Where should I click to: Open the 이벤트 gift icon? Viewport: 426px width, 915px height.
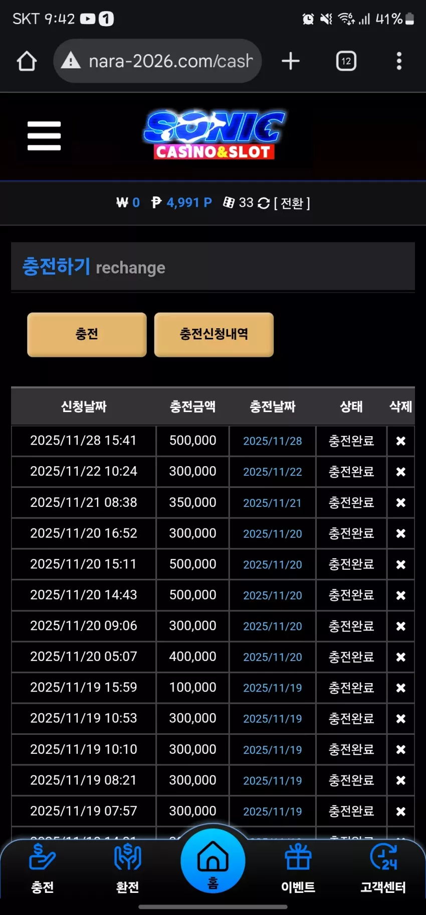click(298, 868)
